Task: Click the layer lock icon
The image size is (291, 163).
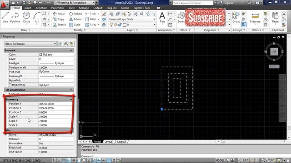Action: [x=120, y=24]
